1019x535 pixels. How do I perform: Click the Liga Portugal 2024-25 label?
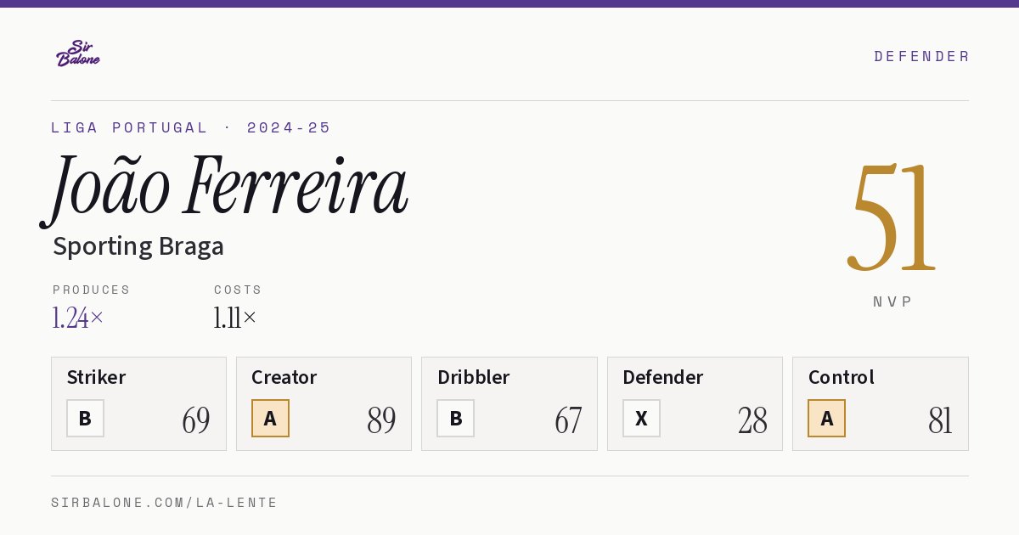point(190,127)
